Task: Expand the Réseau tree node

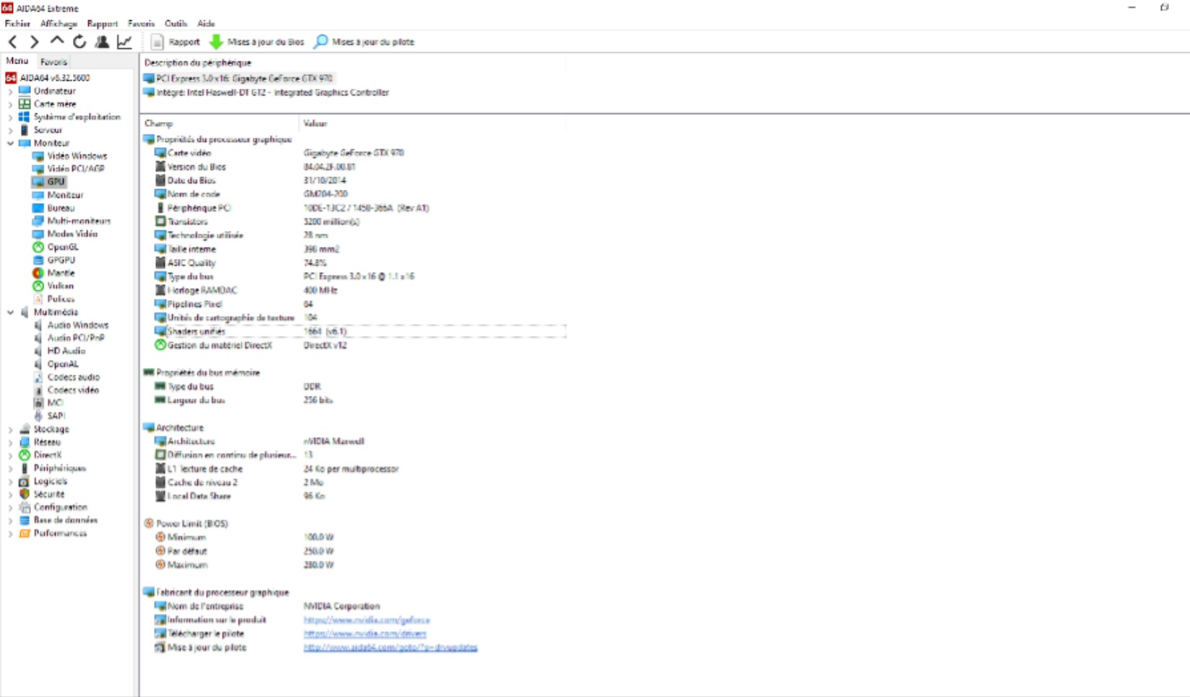Action: 10,442
